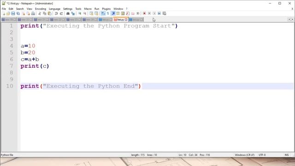Switch to the new 21 tab

41,19
